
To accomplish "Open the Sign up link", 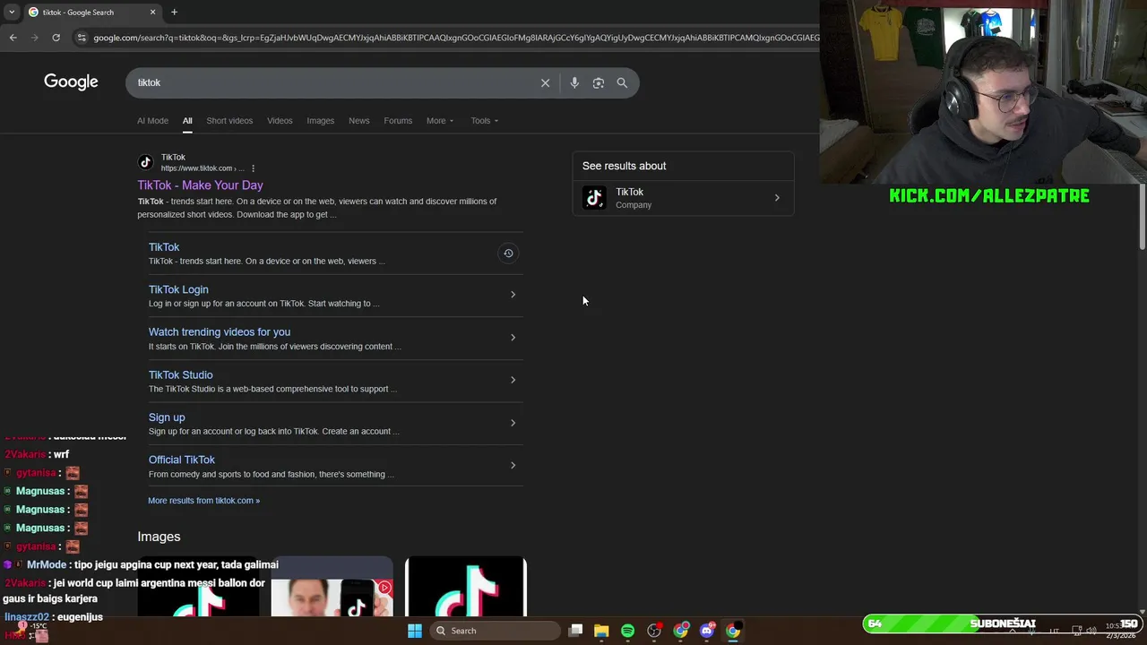I will [167, 417].
